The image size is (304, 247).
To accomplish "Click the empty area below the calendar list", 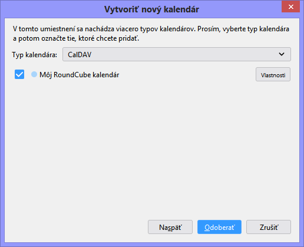I will pyautogui.click(x=151, y=149).
